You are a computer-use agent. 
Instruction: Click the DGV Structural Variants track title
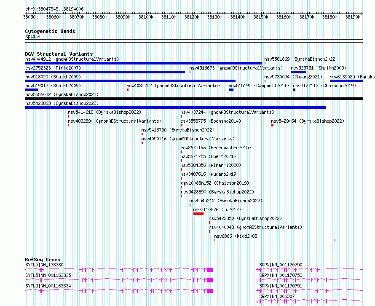(x=59, y=54)
